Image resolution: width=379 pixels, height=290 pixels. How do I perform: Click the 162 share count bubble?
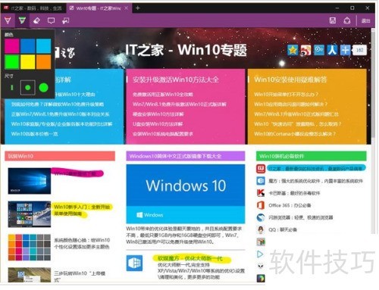coord(359,50)
